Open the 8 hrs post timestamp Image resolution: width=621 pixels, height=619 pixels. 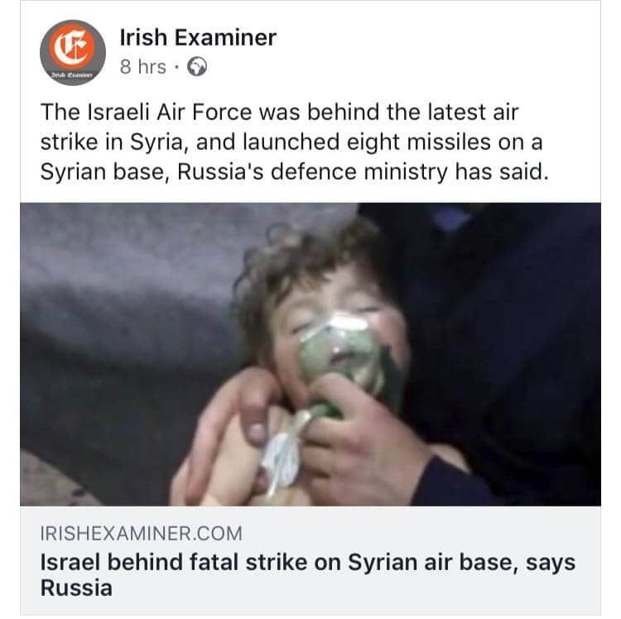coord(143,66)
